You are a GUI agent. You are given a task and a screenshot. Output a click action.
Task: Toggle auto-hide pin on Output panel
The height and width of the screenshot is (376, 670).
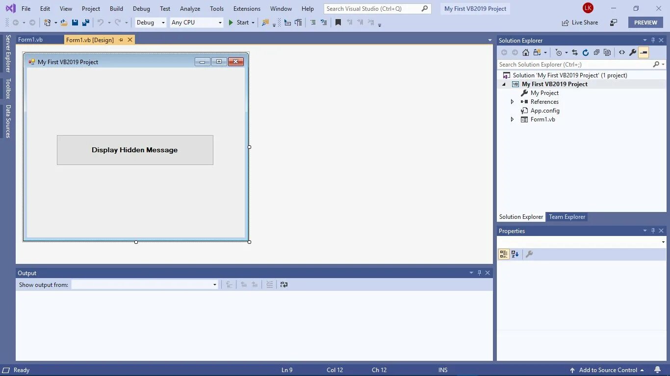pos(479,273)
